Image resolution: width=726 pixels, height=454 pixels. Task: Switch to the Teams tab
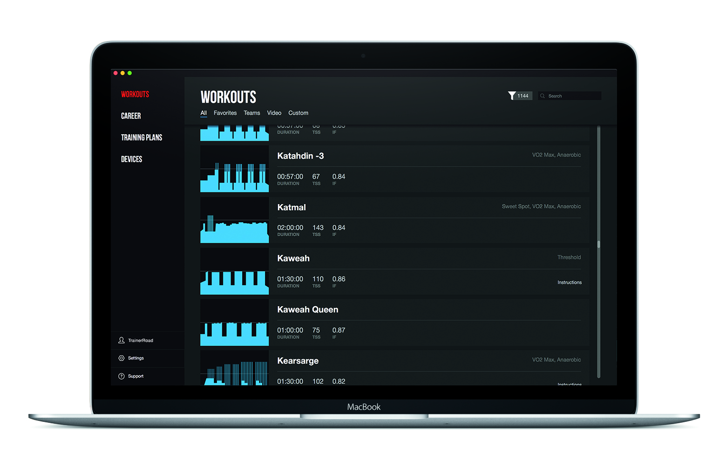(252, 113)
